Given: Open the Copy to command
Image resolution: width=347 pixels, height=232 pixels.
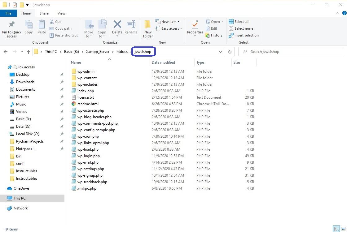Looking at the screenshot, I should point(102,29).
